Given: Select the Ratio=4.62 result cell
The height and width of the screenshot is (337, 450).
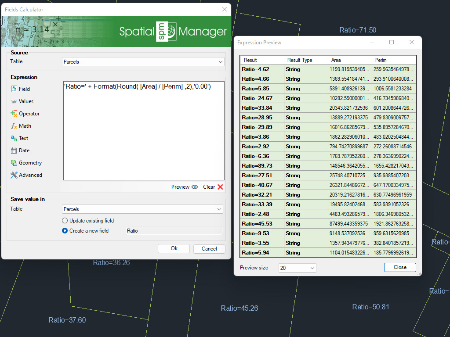Looking at the screenshot, I should point(262,69).
